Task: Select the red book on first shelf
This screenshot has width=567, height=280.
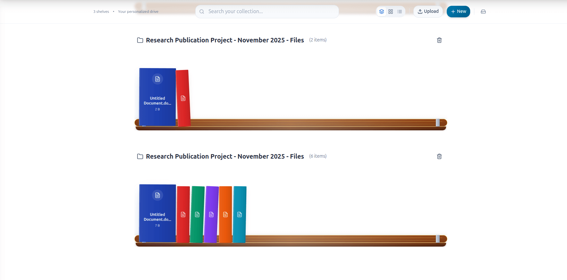Action: point(183,98)
